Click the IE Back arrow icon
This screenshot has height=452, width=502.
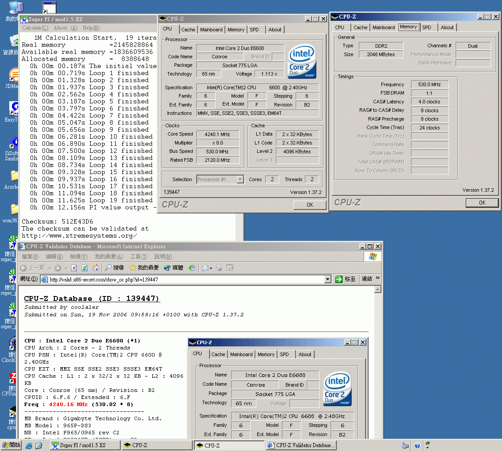[x=23, y=268]
